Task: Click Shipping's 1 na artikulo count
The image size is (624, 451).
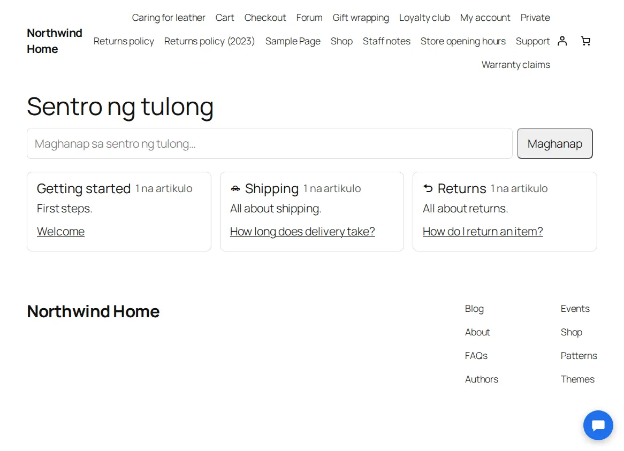Action: coord(332,188)
